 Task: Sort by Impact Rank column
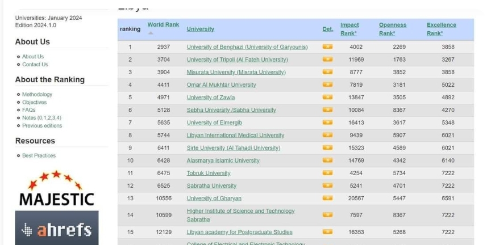coord(349,29)
